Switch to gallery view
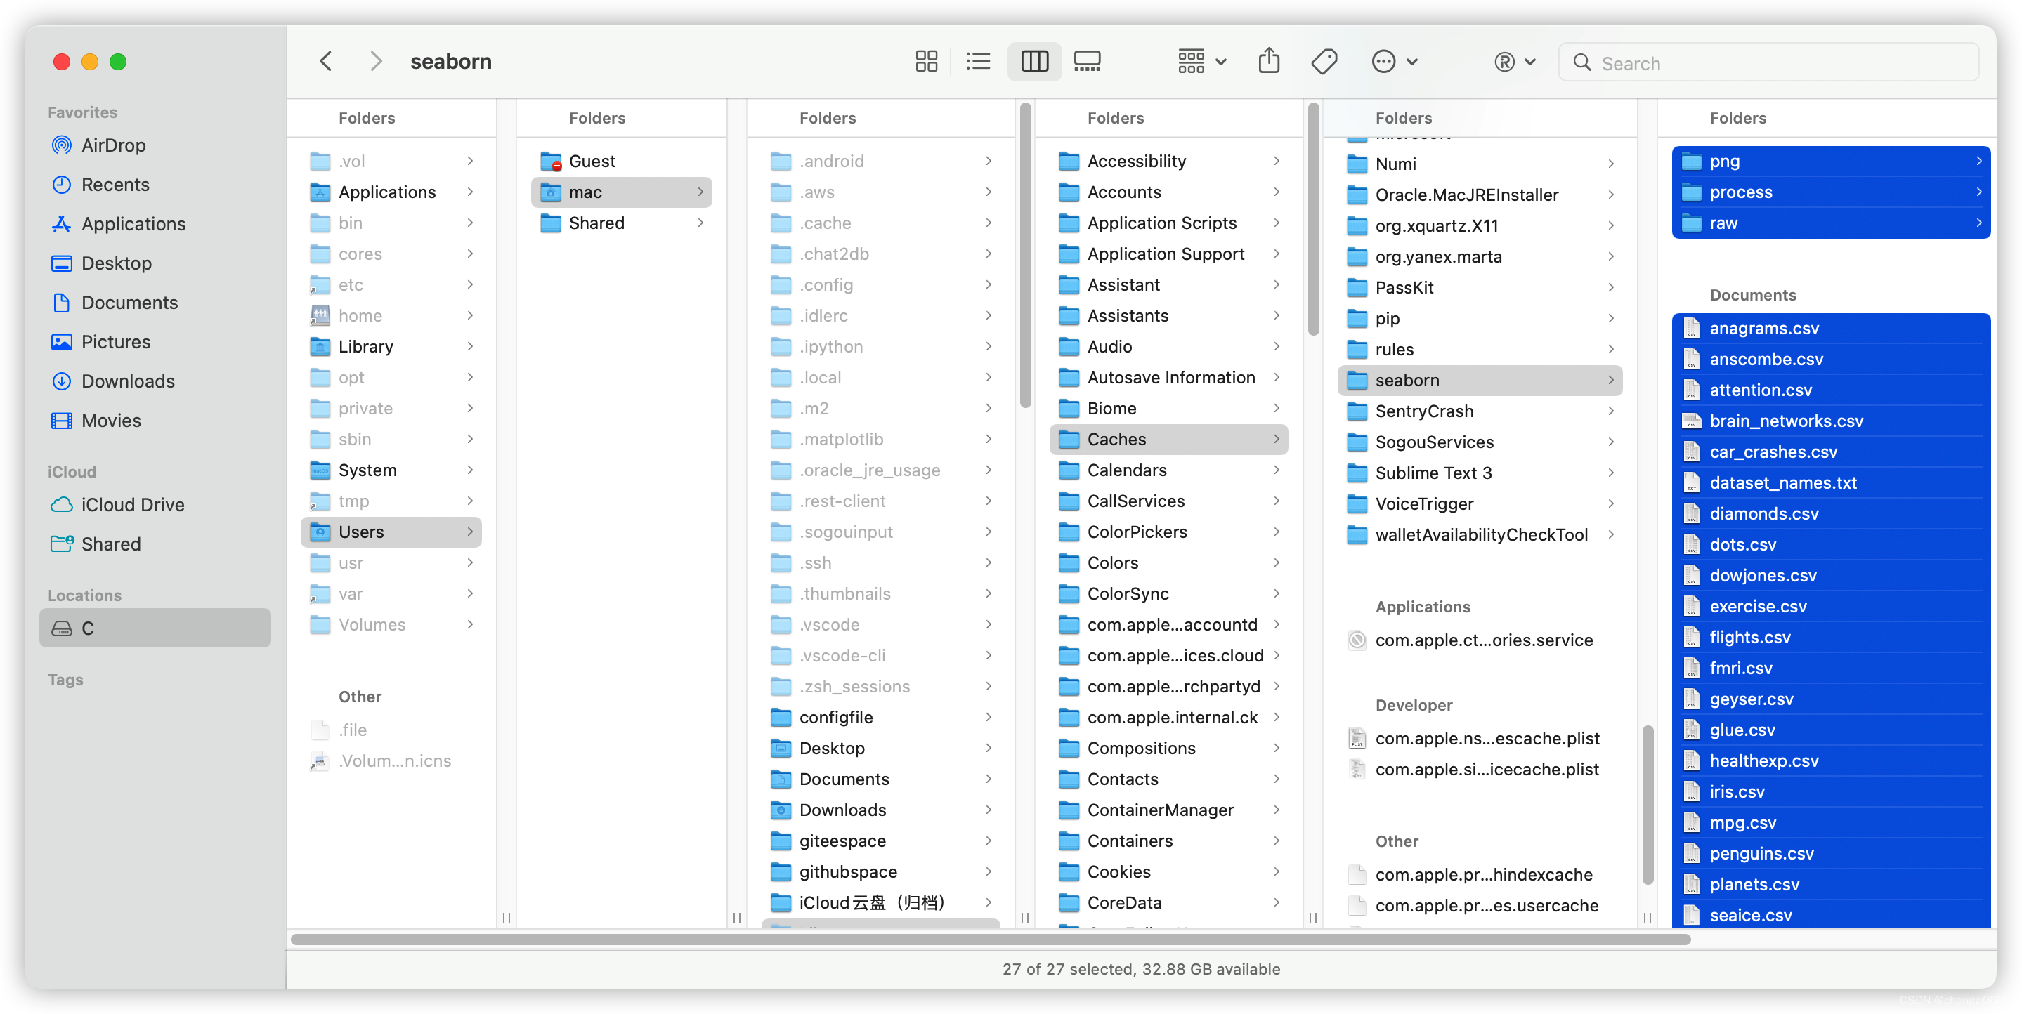The width and height of the screenshot is (2022, 1014). click(x=1087, y=61)
